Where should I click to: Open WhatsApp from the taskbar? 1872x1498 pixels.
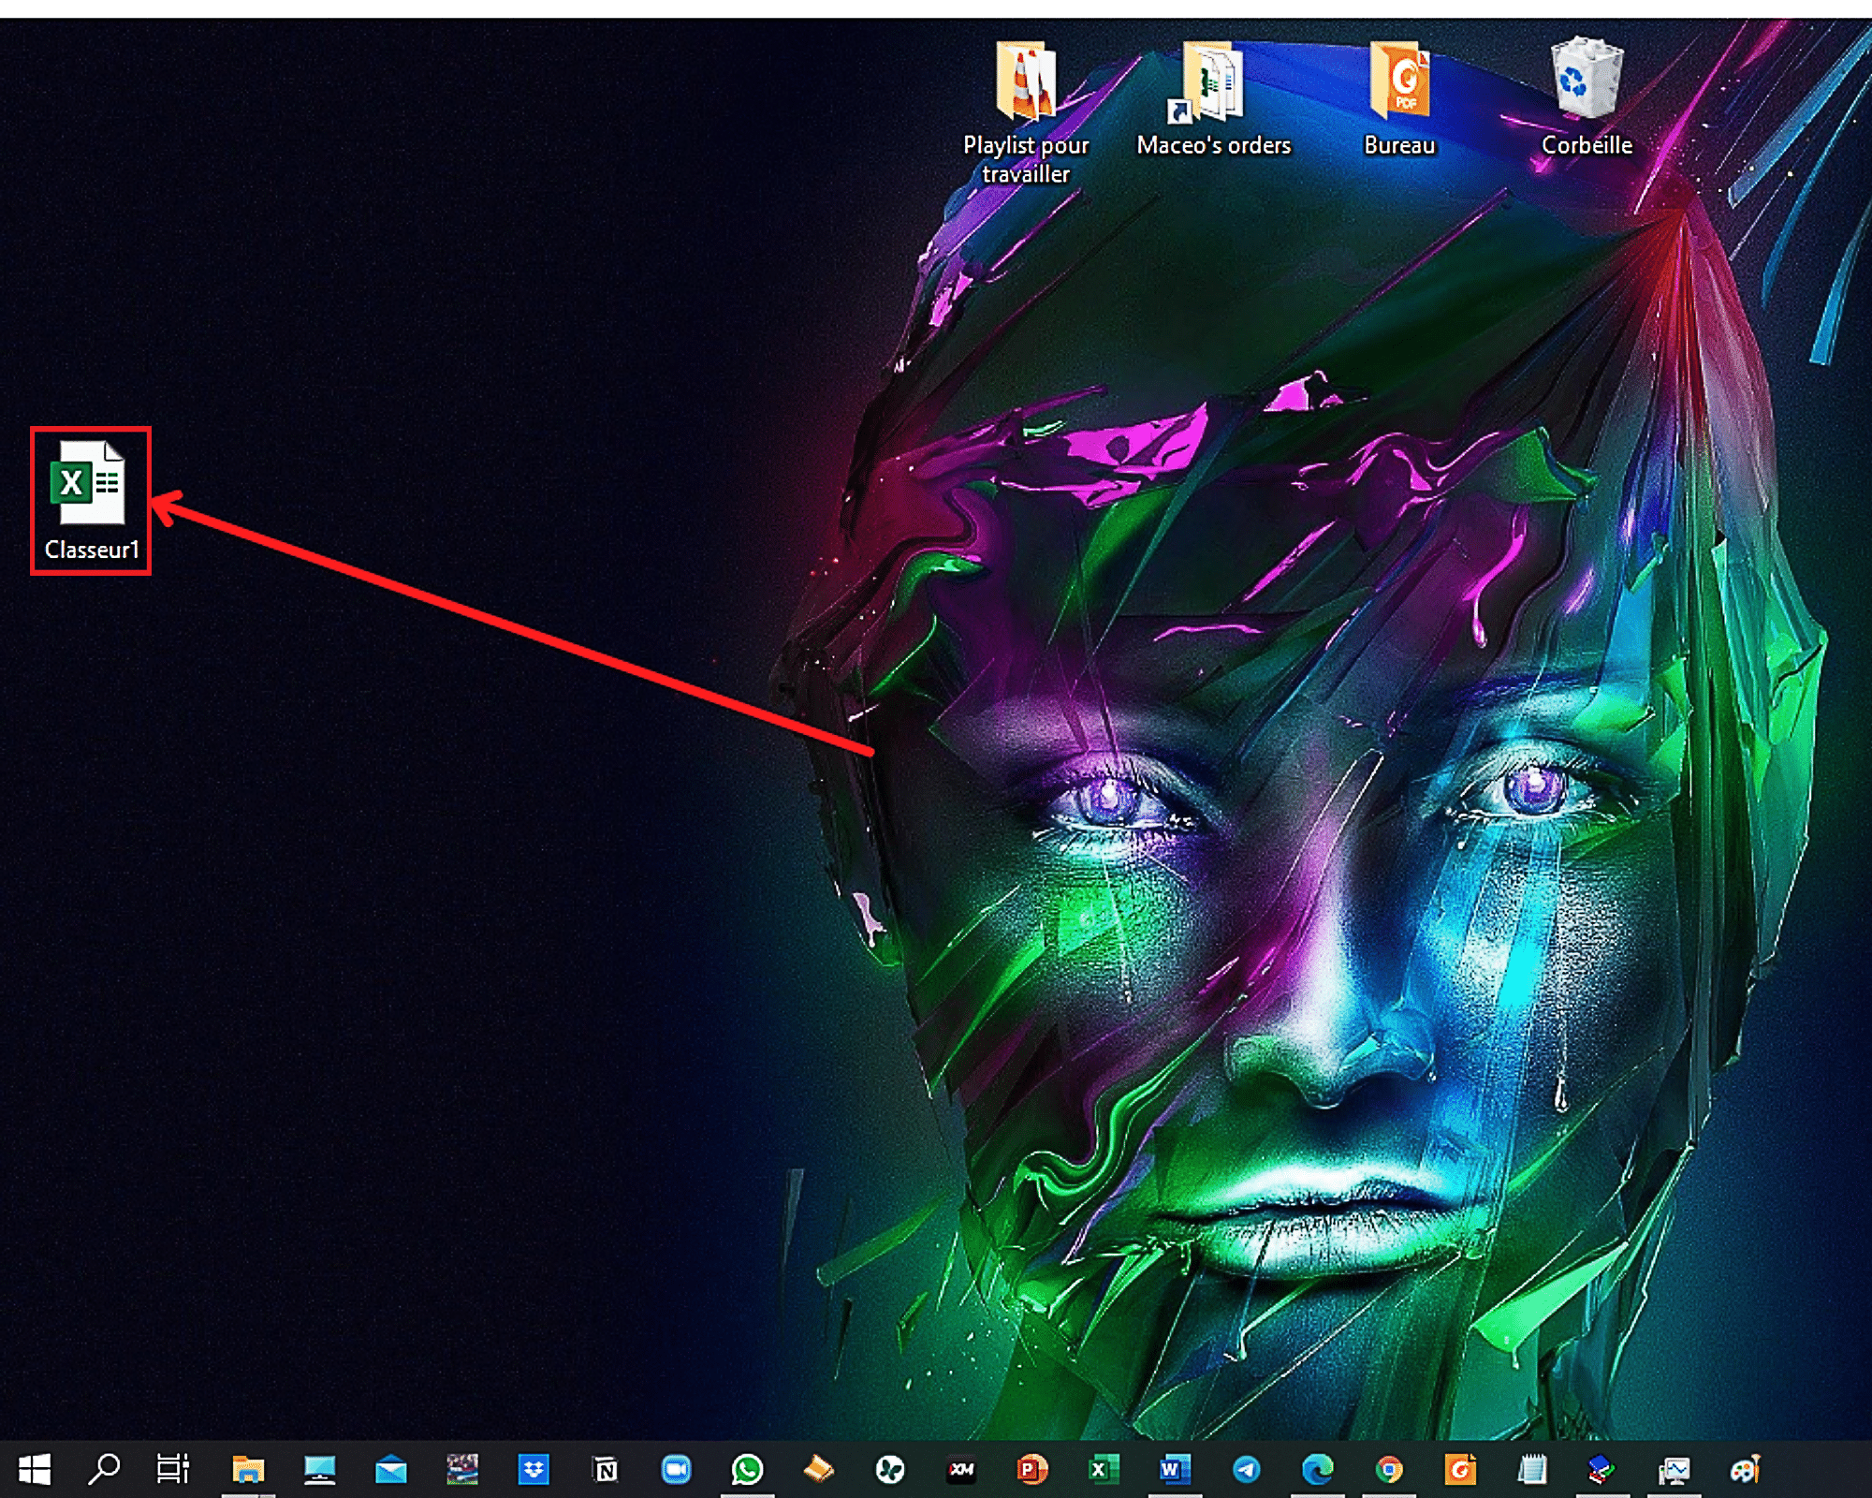pyautogui.click(x=747, y=1470)
